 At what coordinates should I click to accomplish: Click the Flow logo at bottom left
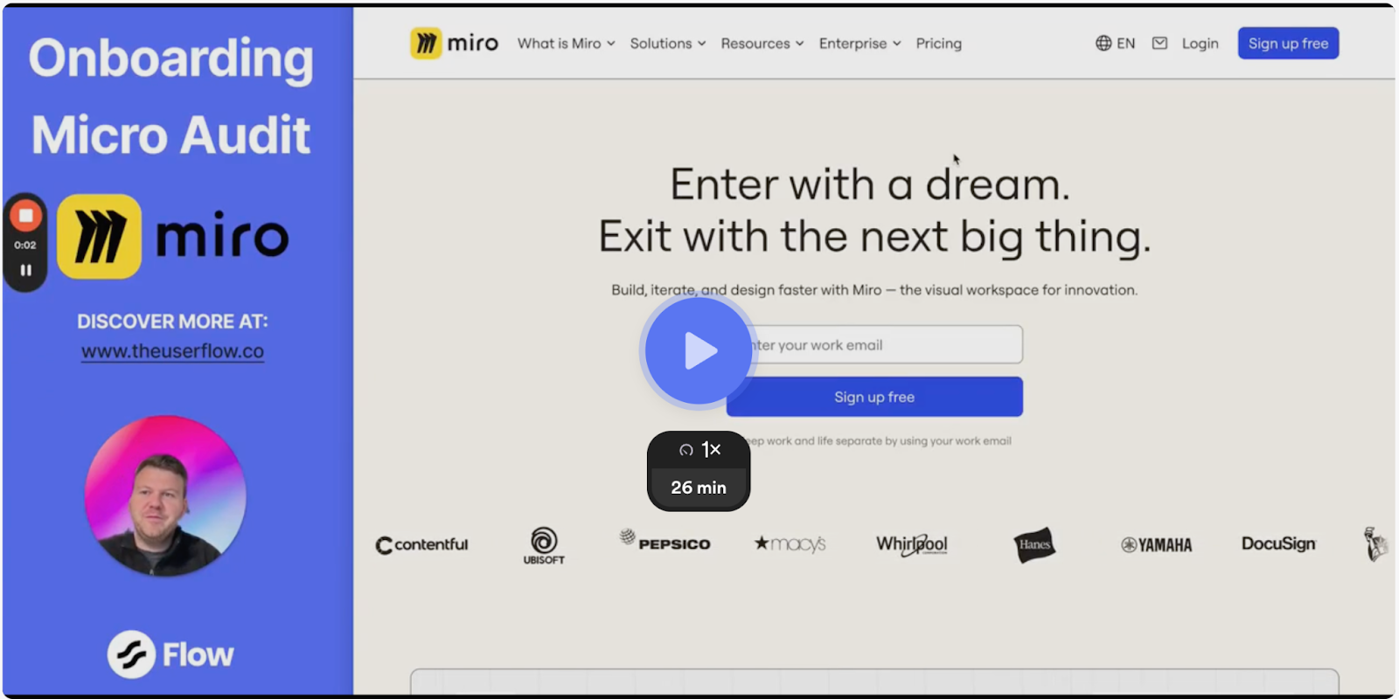point(171,654)
